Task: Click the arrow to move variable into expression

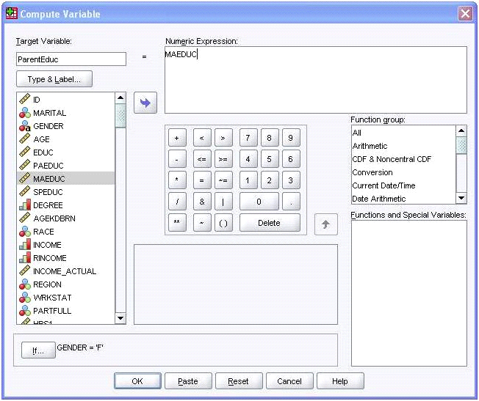Action: (145, 103)
